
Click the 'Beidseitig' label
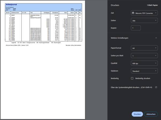pyautogui.click(x=115, y=78)
